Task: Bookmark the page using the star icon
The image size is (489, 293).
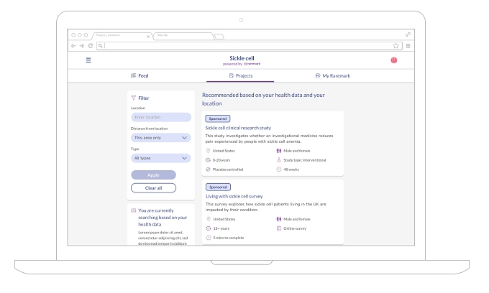Action: (x=396, y=46)
